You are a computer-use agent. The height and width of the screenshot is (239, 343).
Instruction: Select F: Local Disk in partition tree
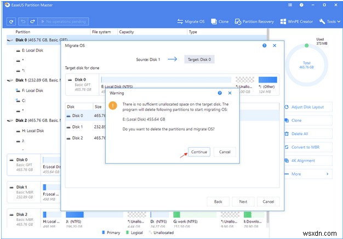pyautogui.click(x=32, y=91)
